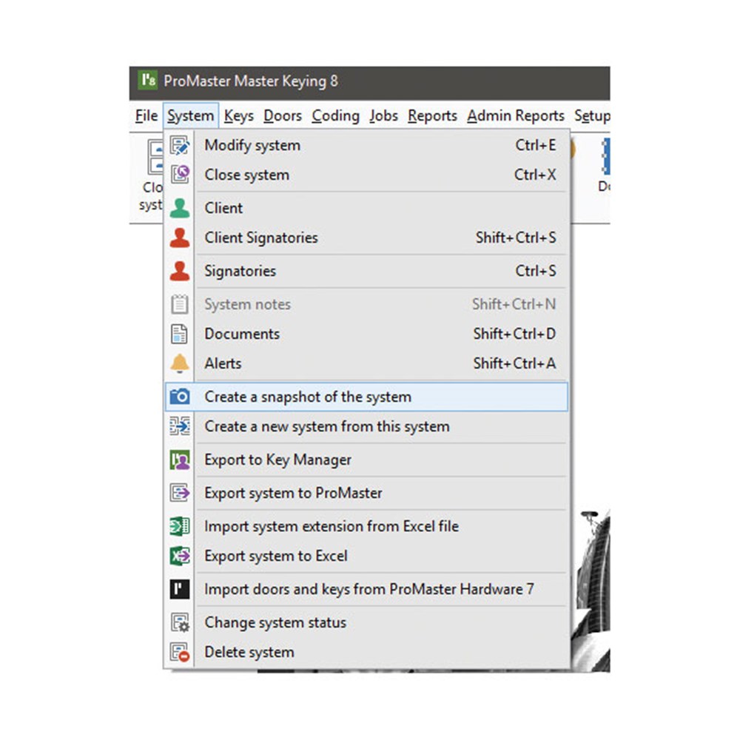Click the green person Client icon
The height and width of the screenshot is (740, 740).
coord(179,208)
